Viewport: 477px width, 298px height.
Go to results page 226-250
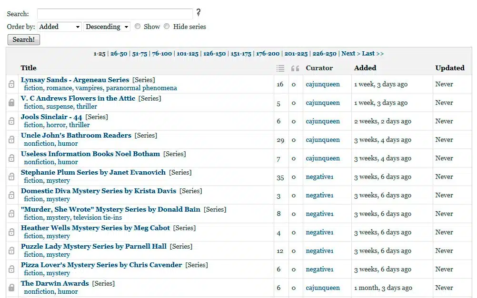(324, 54)
